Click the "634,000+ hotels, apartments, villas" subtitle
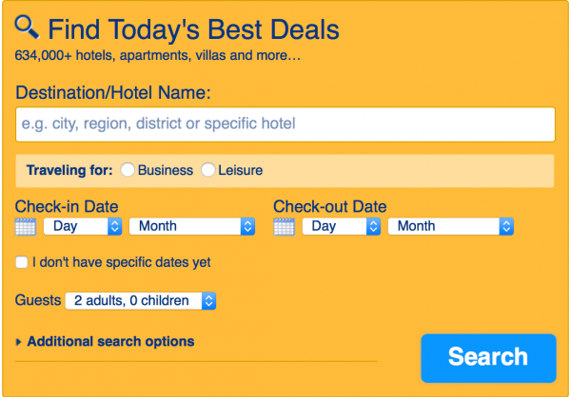This screenshot has height=397, width=571. click(158, 55)
